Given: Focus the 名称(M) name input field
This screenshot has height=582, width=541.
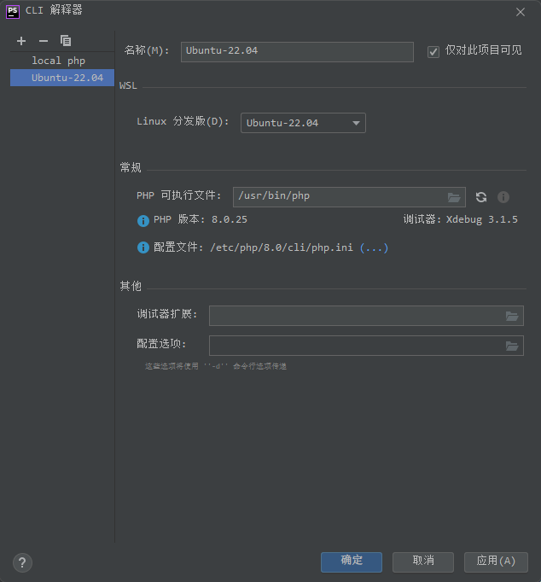Looking at the screenshot, I should [297, 52].
